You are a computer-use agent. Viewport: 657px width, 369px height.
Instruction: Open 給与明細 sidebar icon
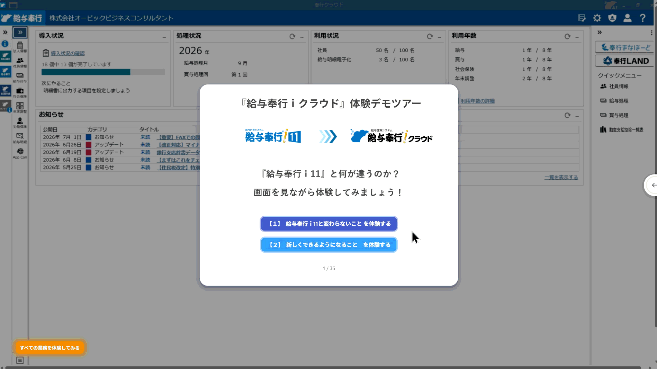pyautogui.click(x=20, y=138)
